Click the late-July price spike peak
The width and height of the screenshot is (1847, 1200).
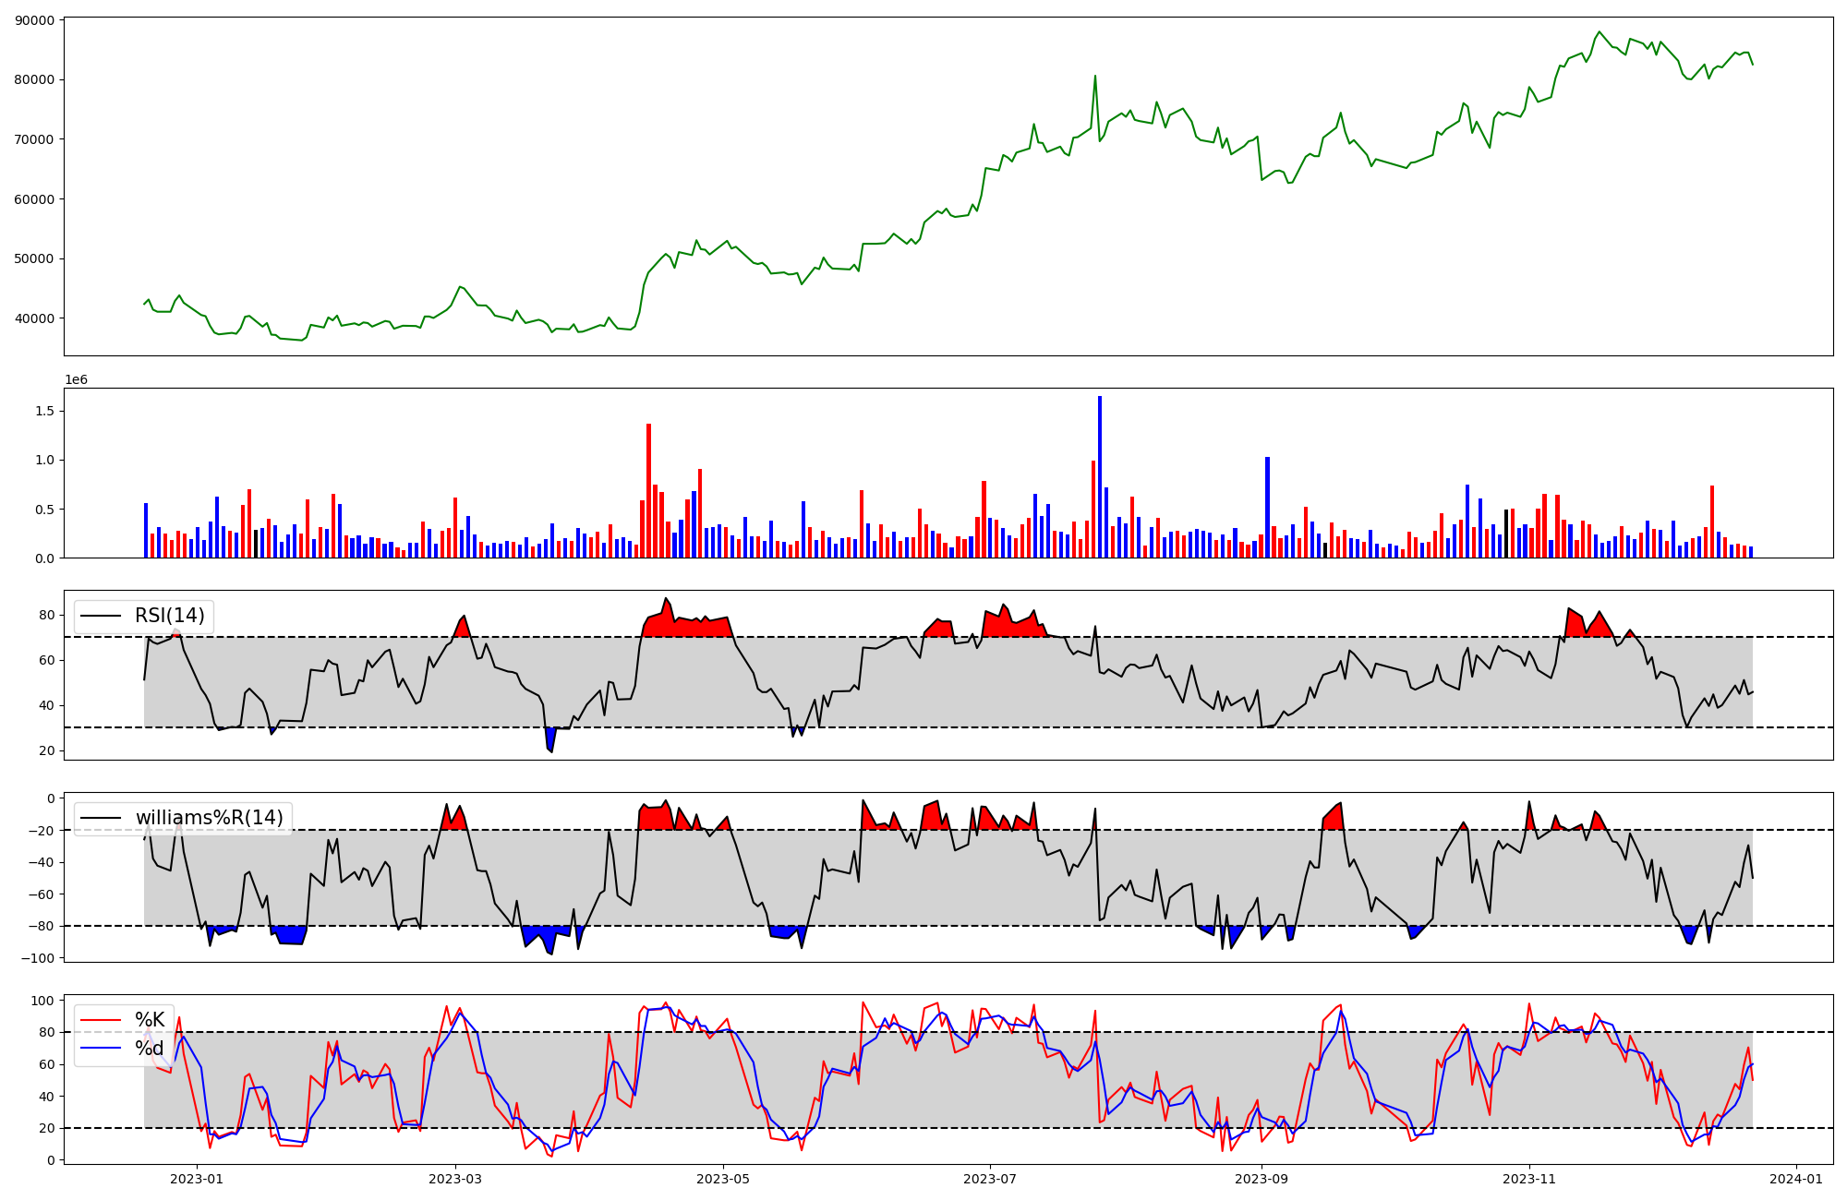[x=1095, y=77]
